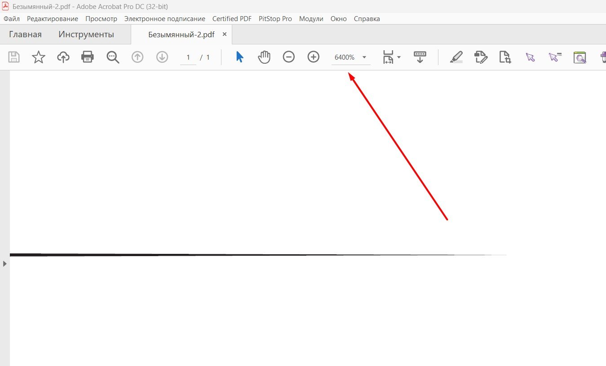Click the crop pages tool icon
The image size is (606, 366).
click(x=505, y=57)
